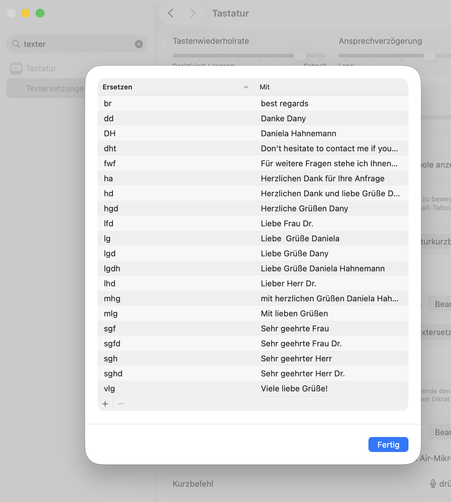Image resolution: width=451 pixels, height=502 pixels.
Task: Click the Tastatur keyboard sidebar icon
Action: point(16,68)
